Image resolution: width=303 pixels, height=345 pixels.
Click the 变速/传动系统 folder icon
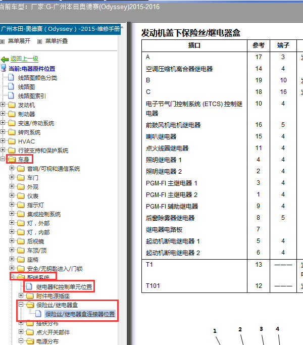(x=12, y=123)
